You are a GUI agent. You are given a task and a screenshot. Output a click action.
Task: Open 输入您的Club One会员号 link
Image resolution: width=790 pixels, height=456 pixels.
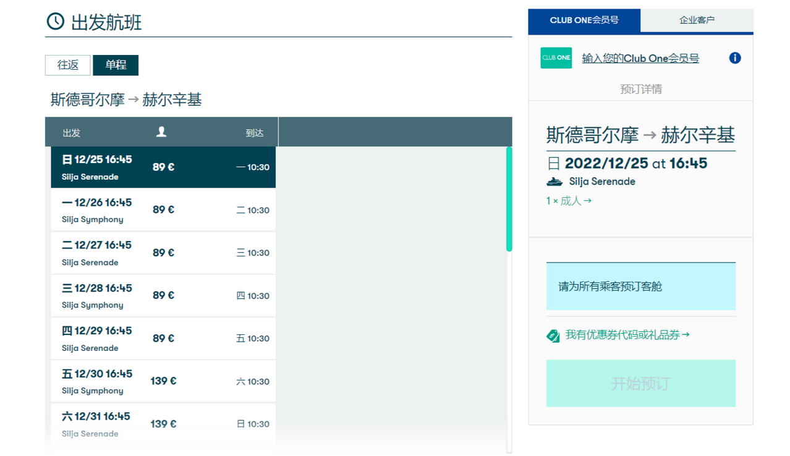coord(640,59)
